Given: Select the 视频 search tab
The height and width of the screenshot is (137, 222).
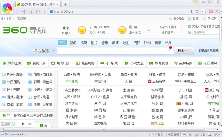Looking at the screenshot, I should 84,43.
